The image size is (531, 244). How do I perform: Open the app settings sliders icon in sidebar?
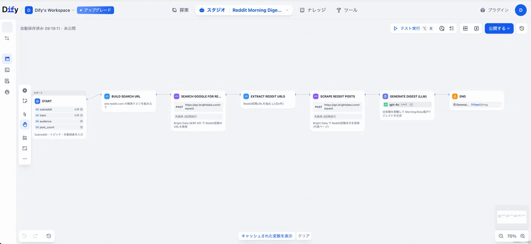pos(7,38)
